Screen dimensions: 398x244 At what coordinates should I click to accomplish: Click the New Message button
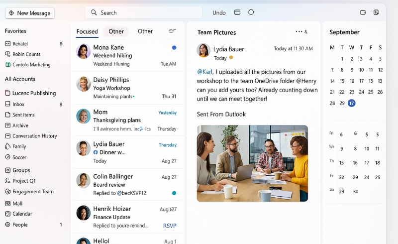(30, 13)
